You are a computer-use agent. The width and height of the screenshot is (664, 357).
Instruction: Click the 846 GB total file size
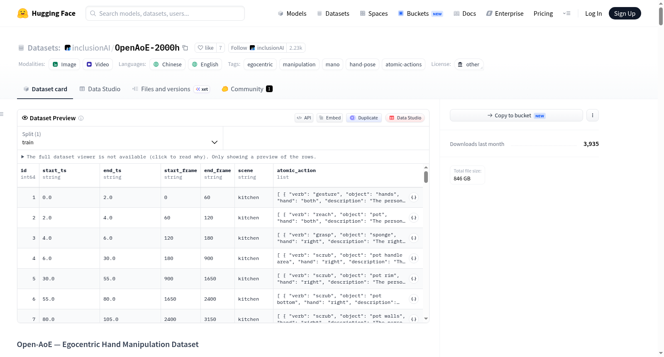coord(462,179)
